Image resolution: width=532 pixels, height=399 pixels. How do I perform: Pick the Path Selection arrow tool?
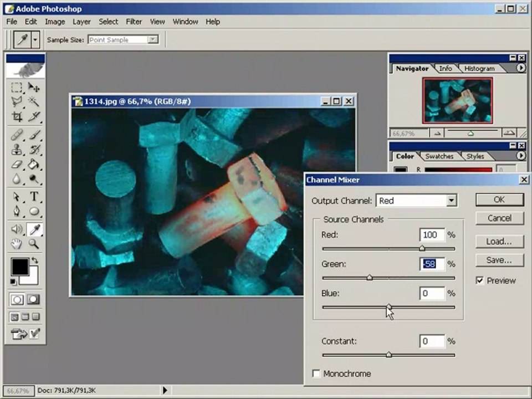click(x=16, y=196)
